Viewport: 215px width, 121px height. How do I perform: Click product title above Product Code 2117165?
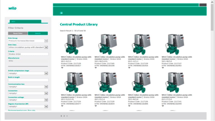[x=110, y=59]
